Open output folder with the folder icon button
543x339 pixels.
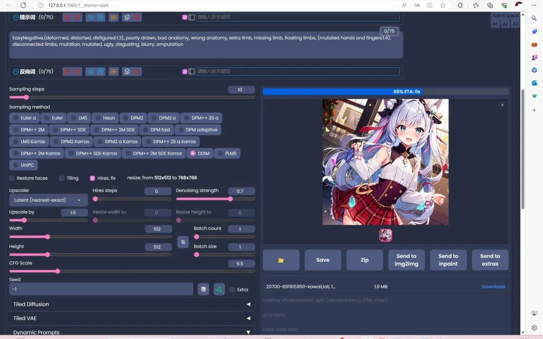[281, 260]
